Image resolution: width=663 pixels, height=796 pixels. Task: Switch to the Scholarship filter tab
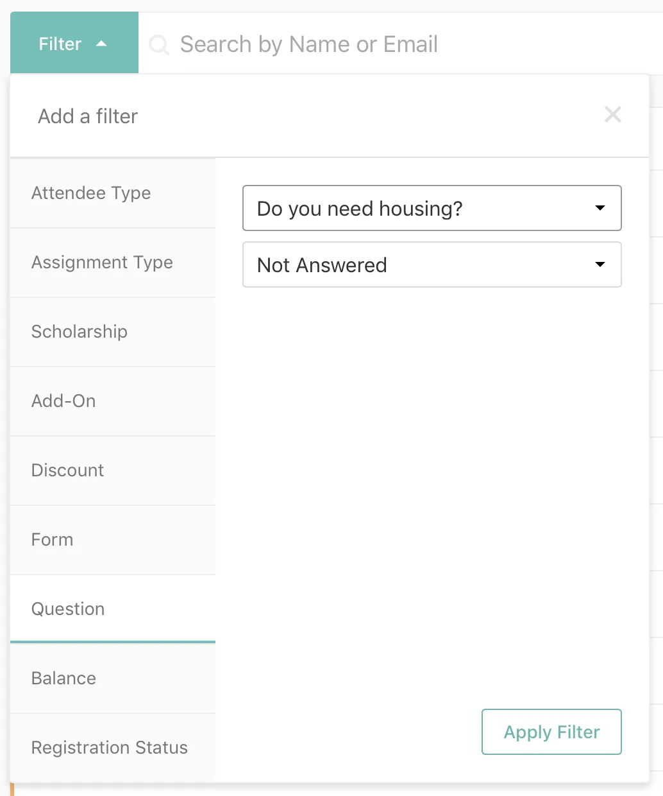[113, 332]
